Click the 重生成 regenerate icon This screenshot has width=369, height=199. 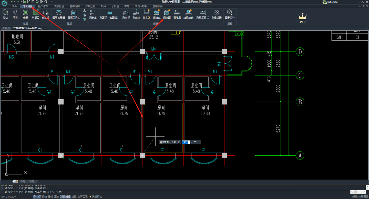click(46, 12)
